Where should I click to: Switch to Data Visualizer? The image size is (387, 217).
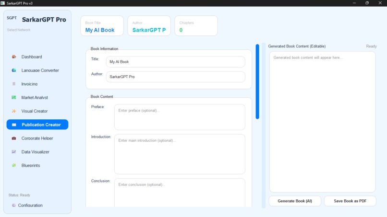[x=37, y=152]
